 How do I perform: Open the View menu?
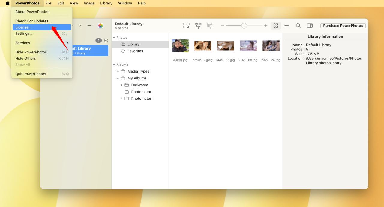coord(74,3)
